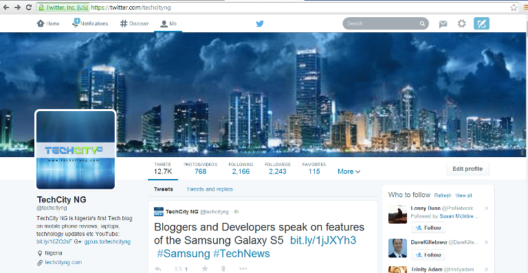Click the #TechNews hashtag

coord(241,254)
